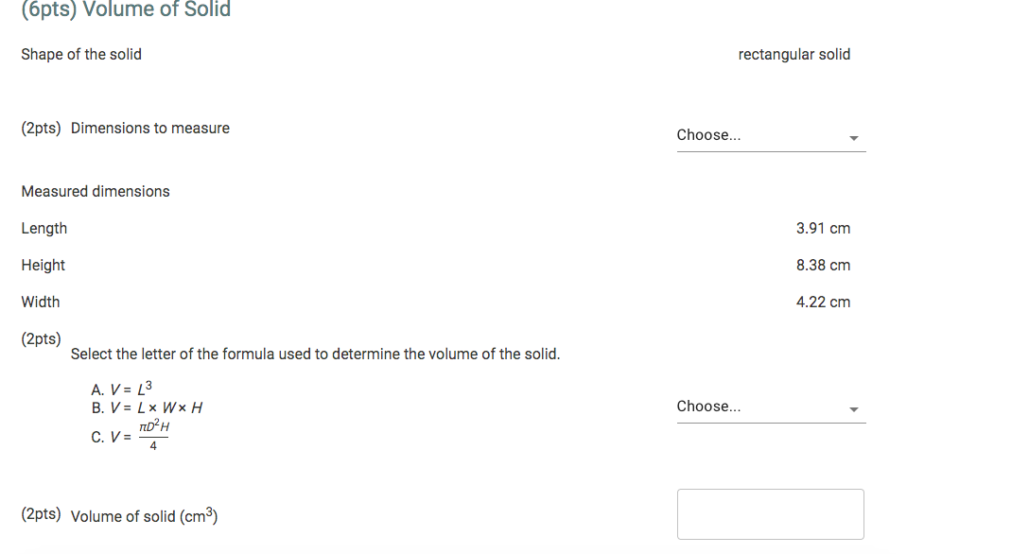Click the (2pts) Dimensions to measure label
This screenshot has width=1029, height=554.
point(124,128)
